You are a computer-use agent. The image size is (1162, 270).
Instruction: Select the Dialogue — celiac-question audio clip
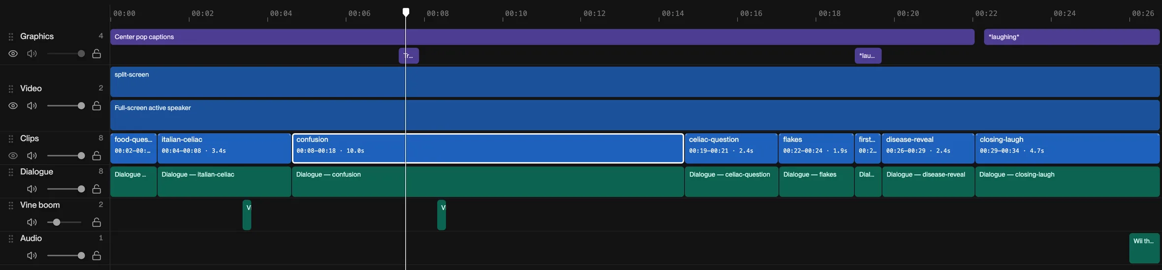[731, 182]
